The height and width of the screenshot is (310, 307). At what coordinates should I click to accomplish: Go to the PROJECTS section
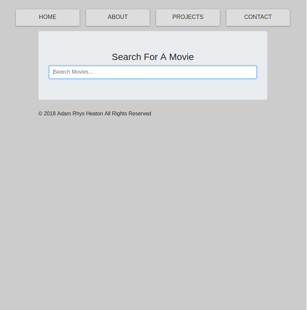(x=188, y=17)
